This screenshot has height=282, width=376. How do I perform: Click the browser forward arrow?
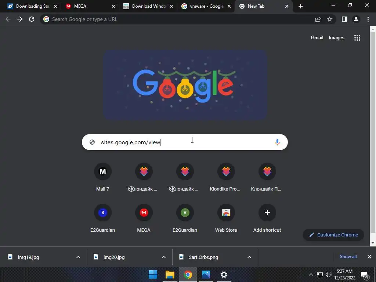[20, 19]
